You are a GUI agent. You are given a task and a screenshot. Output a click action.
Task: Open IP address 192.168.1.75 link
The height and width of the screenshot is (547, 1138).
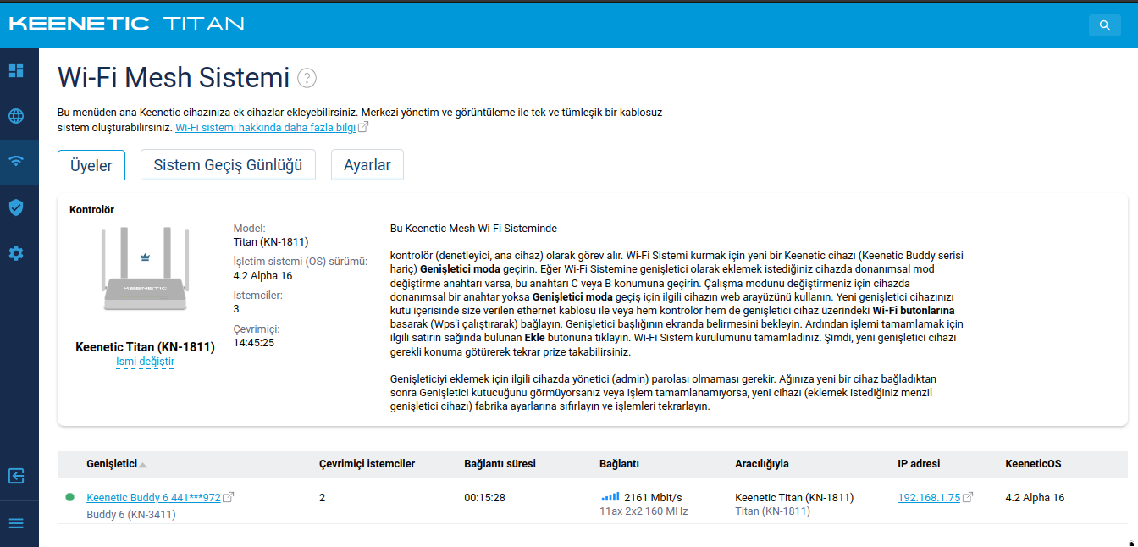(929, 497)
